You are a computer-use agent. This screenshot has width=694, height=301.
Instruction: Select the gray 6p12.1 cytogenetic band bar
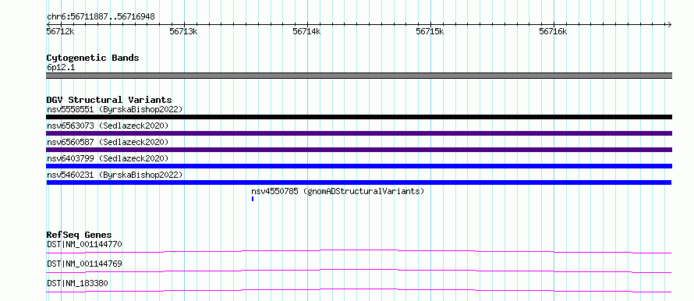click(x=359, y=76)
